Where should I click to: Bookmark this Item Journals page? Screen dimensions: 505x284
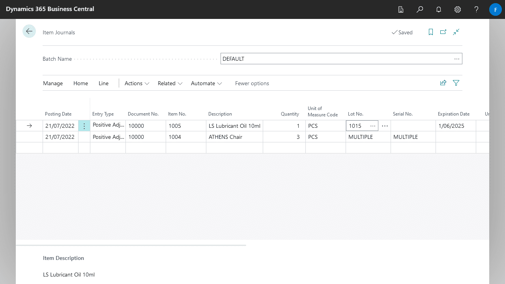pos(431,32)
